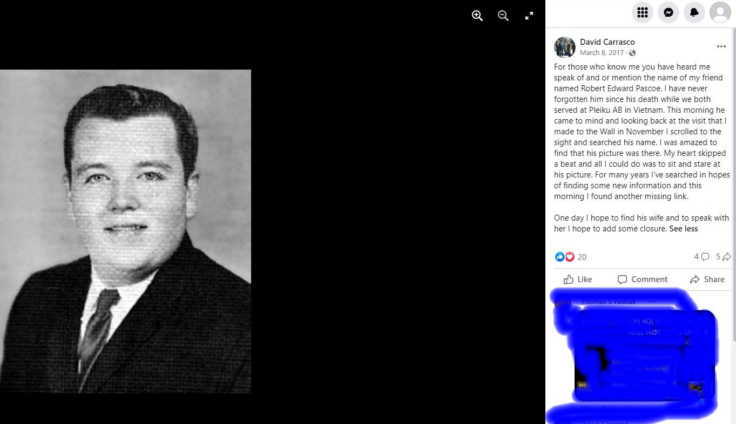Open the notifications bell
Screen dimensions: 736x424
[x=694, y=12]
